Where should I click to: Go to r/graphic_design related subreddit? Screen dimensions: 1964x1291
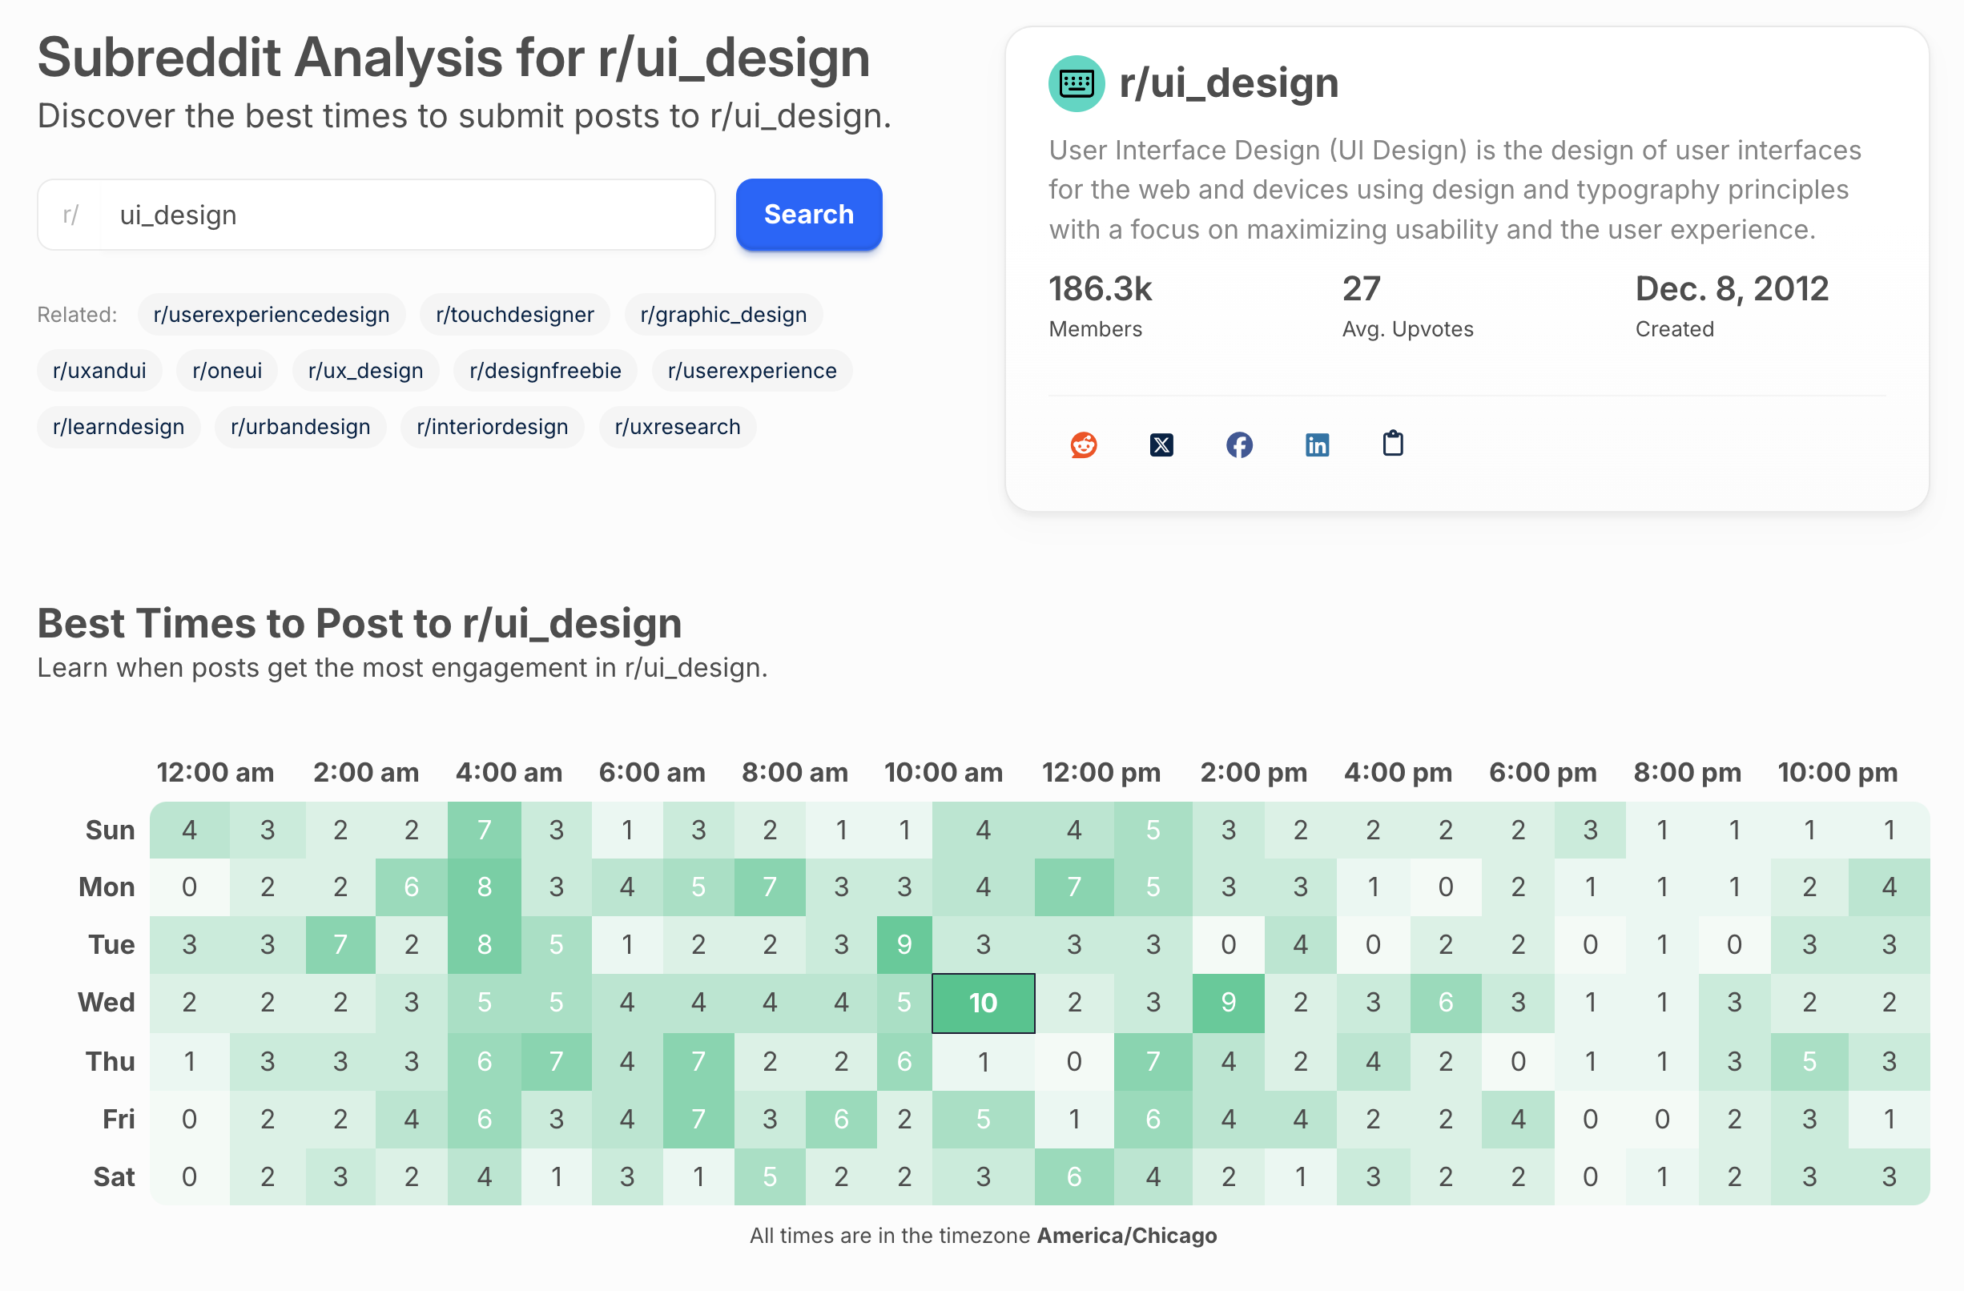point(723,314)
